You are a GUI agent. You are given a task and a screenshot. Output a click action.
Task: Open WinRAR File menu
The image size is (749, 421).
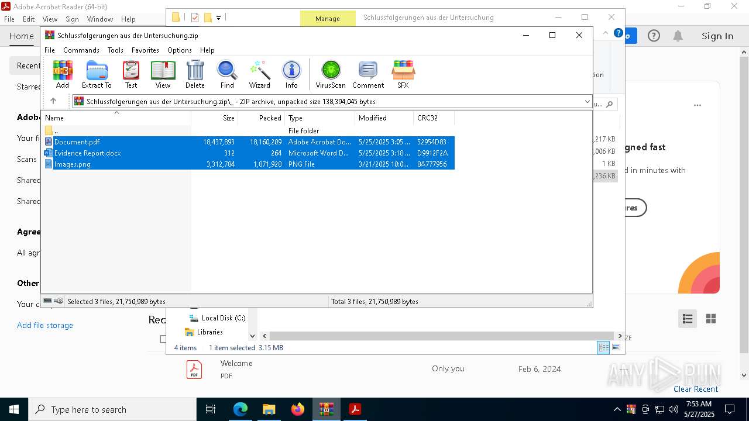(50, 50)
